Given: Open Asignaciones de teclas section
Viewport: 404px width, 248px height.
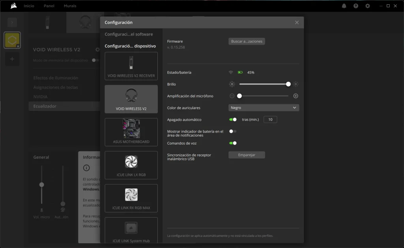Looking at the screenshot, I should coord(55,87).
